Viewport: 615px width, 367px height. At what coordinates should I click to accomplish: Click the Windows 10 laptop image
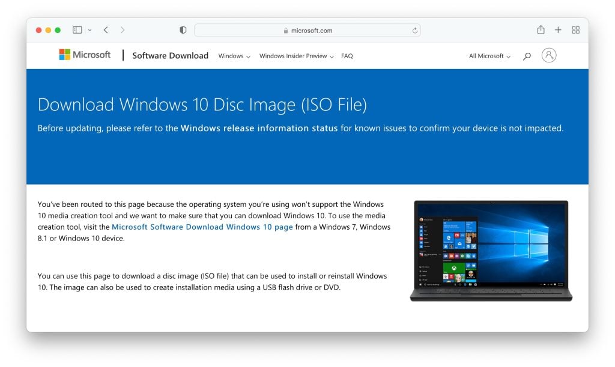point(491,251)
